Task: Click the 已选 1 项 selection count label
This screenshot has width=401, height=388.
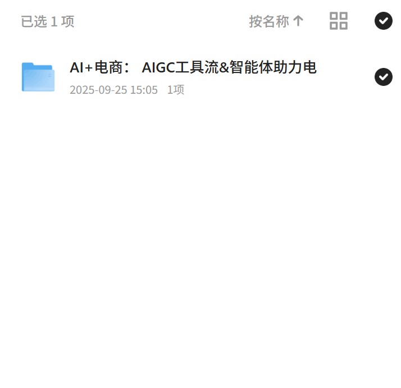Action: tap(48, 21)
